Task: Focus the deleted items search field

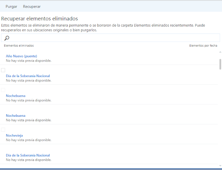Action: [x=110, y=38]
